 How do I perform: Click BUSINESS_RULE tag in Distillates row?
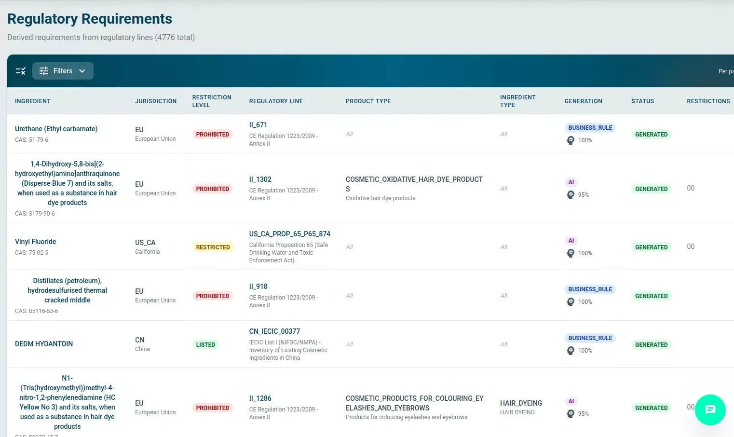tap(590, 289)
